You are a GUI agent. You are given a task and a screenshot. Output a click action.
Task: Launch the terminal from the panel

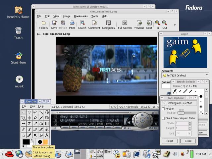(136, 154)
